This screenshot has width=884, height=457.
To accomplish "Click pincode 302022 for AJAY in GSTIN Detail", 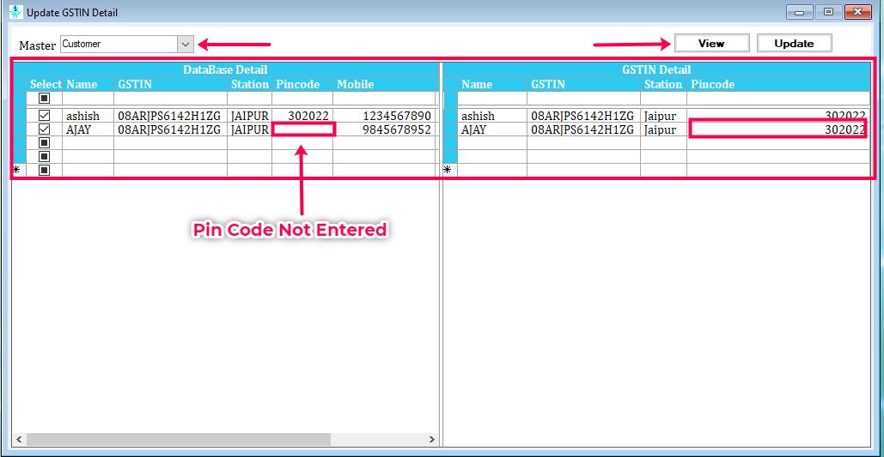I will 778,129.
